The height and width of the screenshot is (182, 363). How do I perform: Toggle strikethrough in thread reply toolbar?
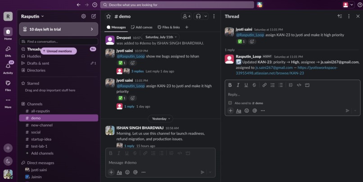pos(254,85)
